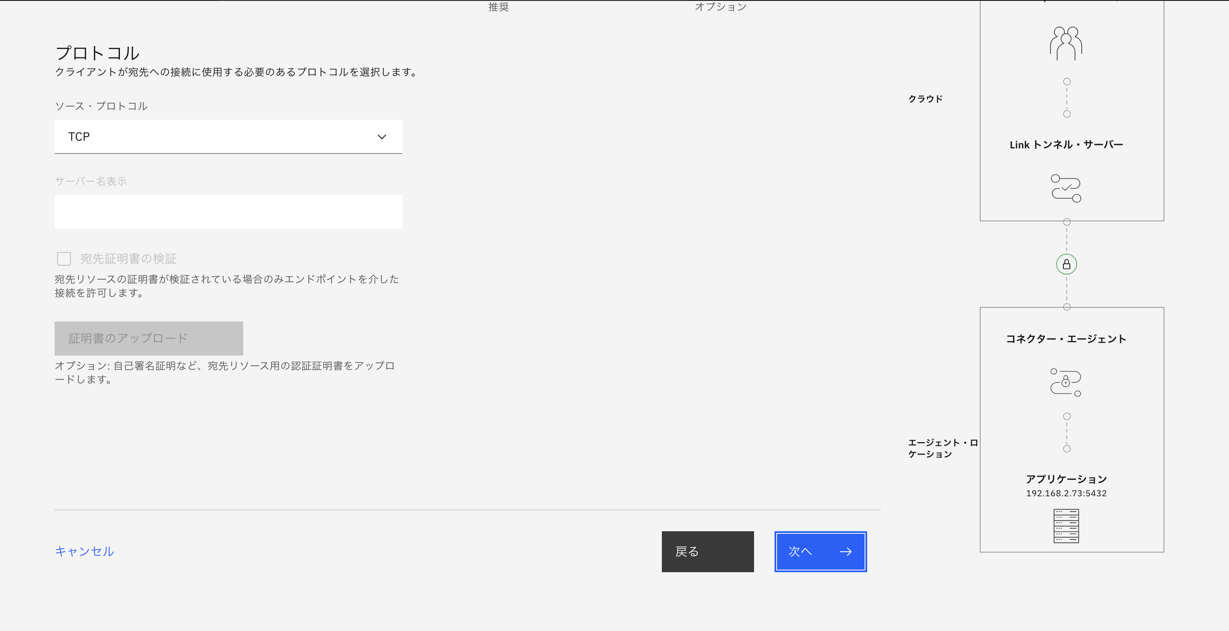Click the server rack icon below アプリケーション
The width and height of the screenshot is (1229, 631).
(1066, 526)
